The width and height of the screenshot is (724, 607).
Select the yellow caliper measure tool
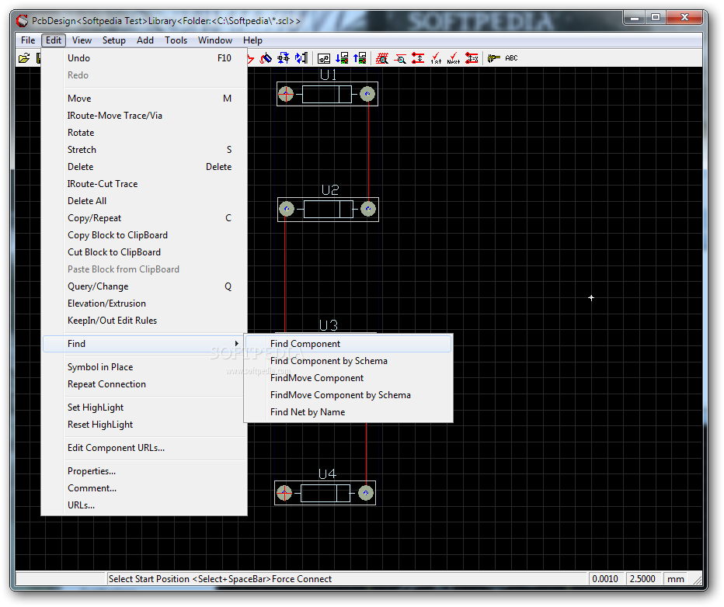493,58
